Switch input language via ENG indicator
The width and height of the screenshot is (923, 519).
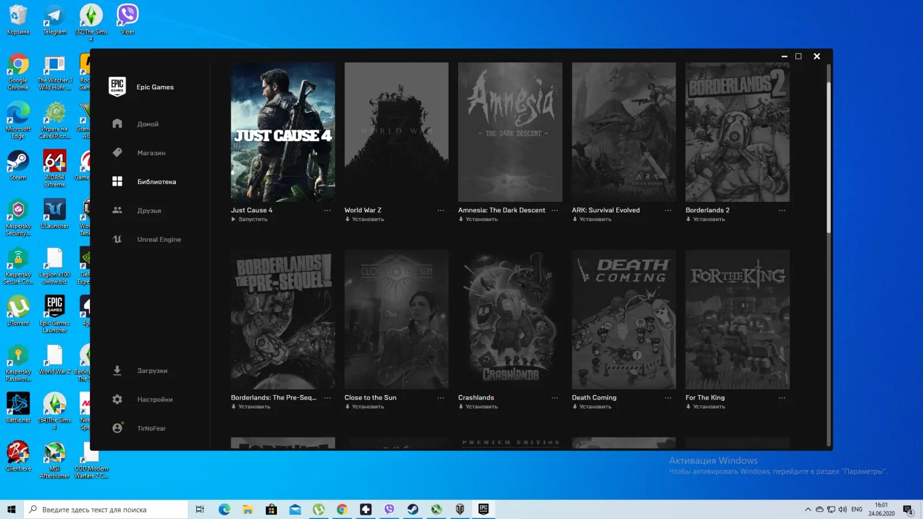tap(857, 509)
